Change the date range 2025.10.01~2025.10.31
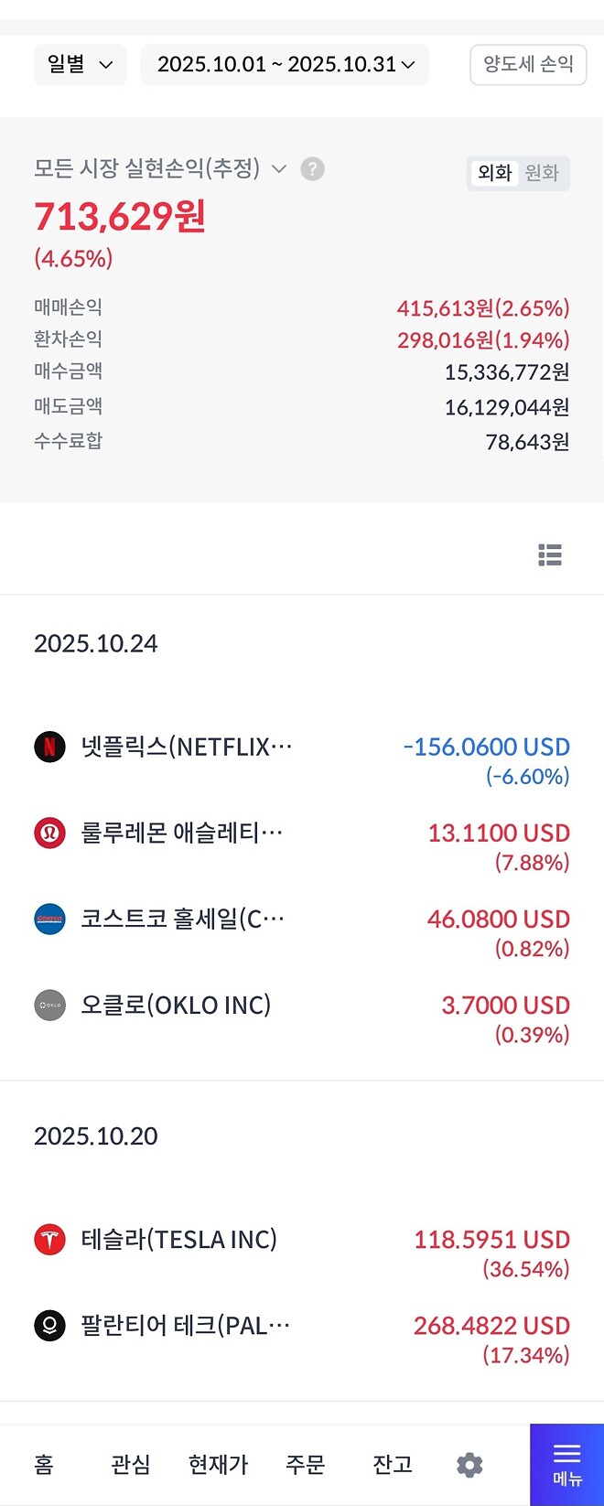Image resolution: width=604 pixels, height=1506 pixels. 284,65
